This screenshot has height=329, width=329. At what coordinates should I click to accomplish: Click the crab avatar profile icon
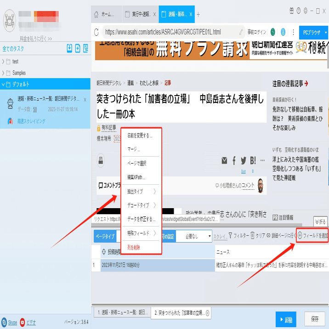(10, 21)
